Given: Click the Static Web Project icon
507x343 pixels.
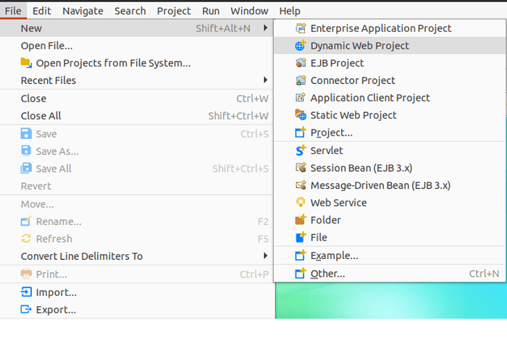Looking at the screenshot, I should pyautogui.click(x=301, y=114).
